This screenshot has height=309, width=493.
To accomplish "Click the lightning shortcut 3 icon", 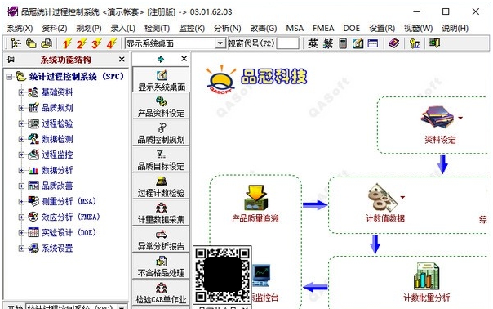I will 96,43.
